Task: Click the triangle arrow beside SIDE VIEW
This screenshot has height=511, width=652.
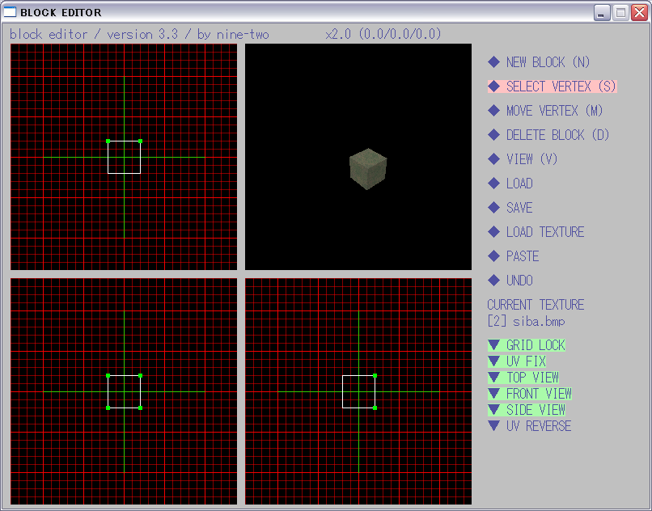Action: (493, 410)
